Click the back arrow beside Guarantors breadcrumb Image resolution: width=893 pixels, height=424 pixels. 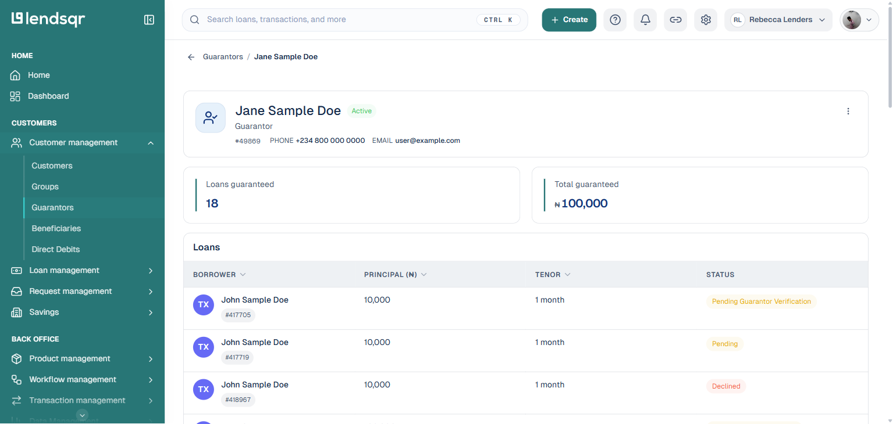(191, 57)
